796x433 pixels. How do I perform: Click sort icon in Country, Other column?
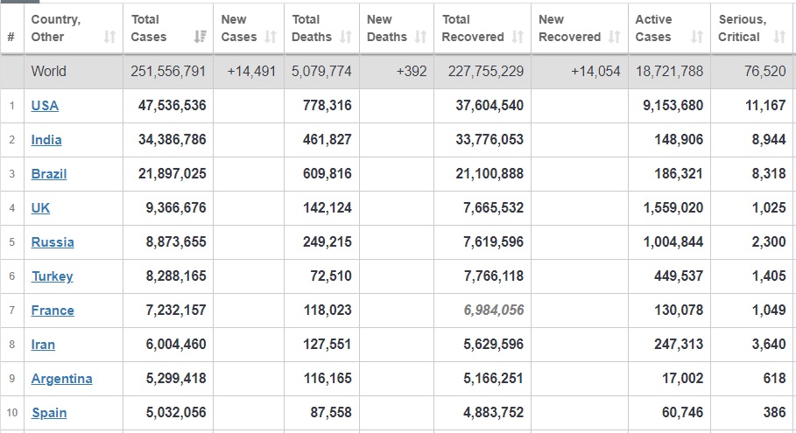(x=109, y=37)
